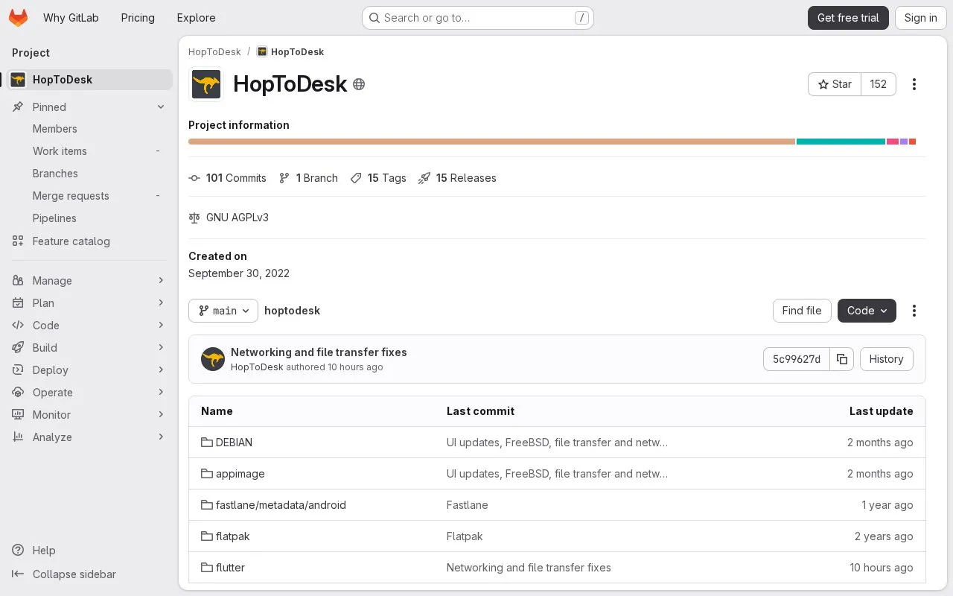Open the appimage folder
Screen dimensions: 953x596
(240, 474)
